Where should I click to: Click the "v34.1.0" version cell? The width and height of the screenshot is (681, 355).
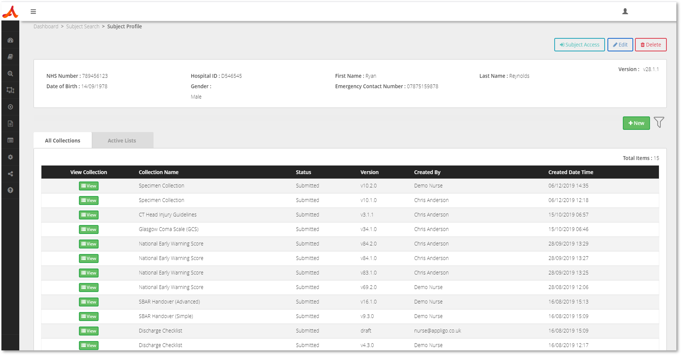click(x=368, y=229)
